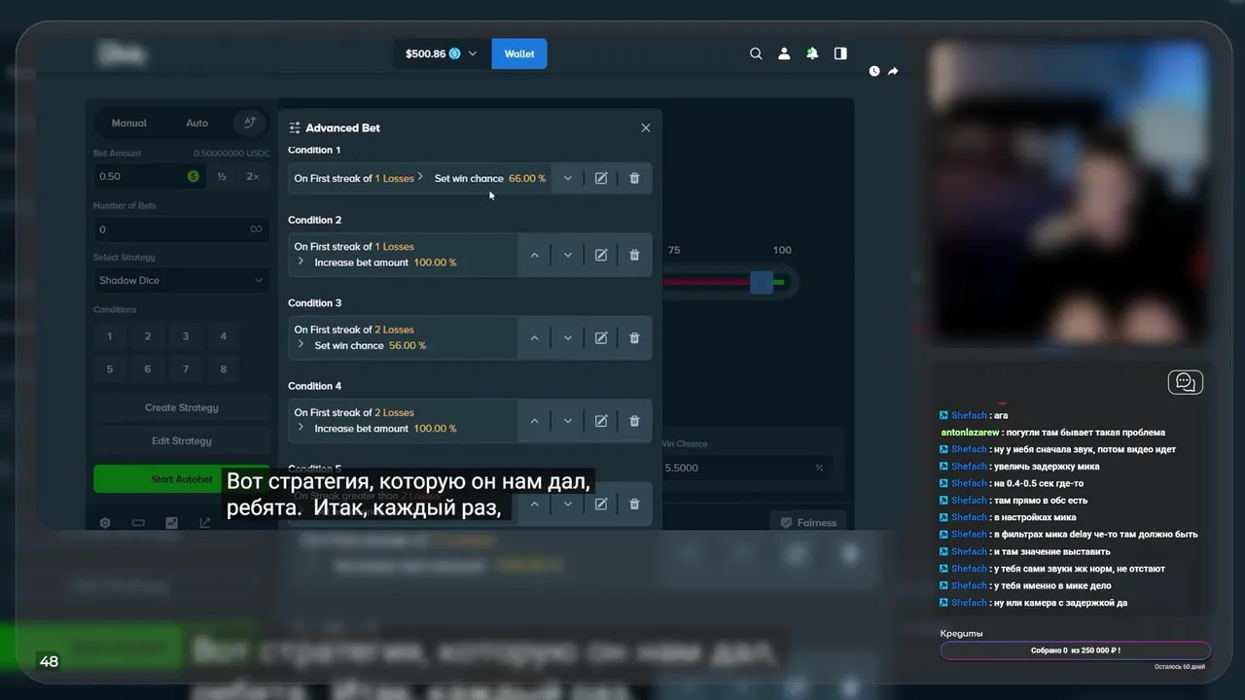Select condition number 6

pyautogui.click(x=148, y=369)
